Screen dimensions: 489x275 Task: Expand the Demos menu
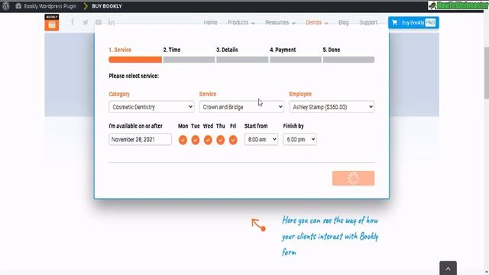(317, 22)
